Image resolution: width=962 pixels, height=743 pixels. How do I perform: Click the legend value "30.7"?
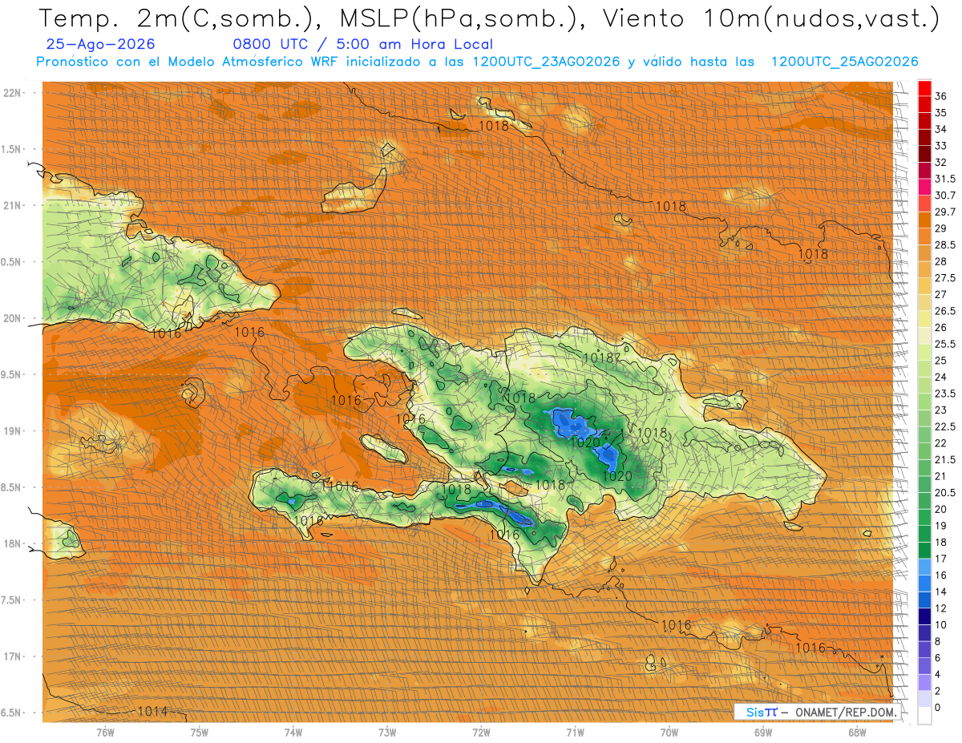click(x=945, y=196)
